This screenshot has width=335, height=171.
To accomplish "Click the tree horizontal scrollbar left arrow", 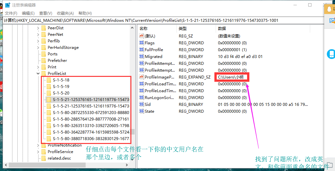I will [x=6, y=165].
